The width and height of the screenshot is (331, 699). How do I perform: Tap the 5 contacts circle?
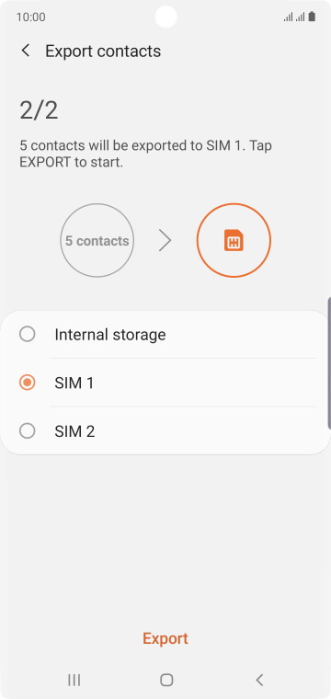(x=97, y=241)
